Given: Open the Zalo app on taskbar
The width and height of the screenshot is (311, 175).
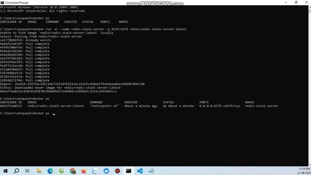Looking at the screenshot, I should 95,171.
